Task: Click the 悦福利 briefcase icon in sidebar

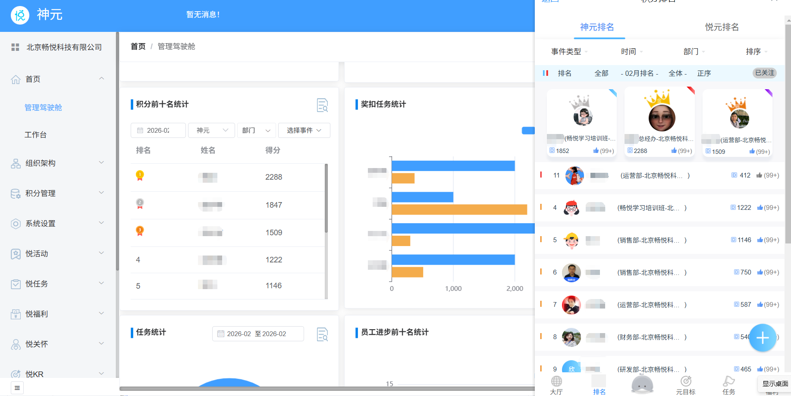Action: point(16,314)
